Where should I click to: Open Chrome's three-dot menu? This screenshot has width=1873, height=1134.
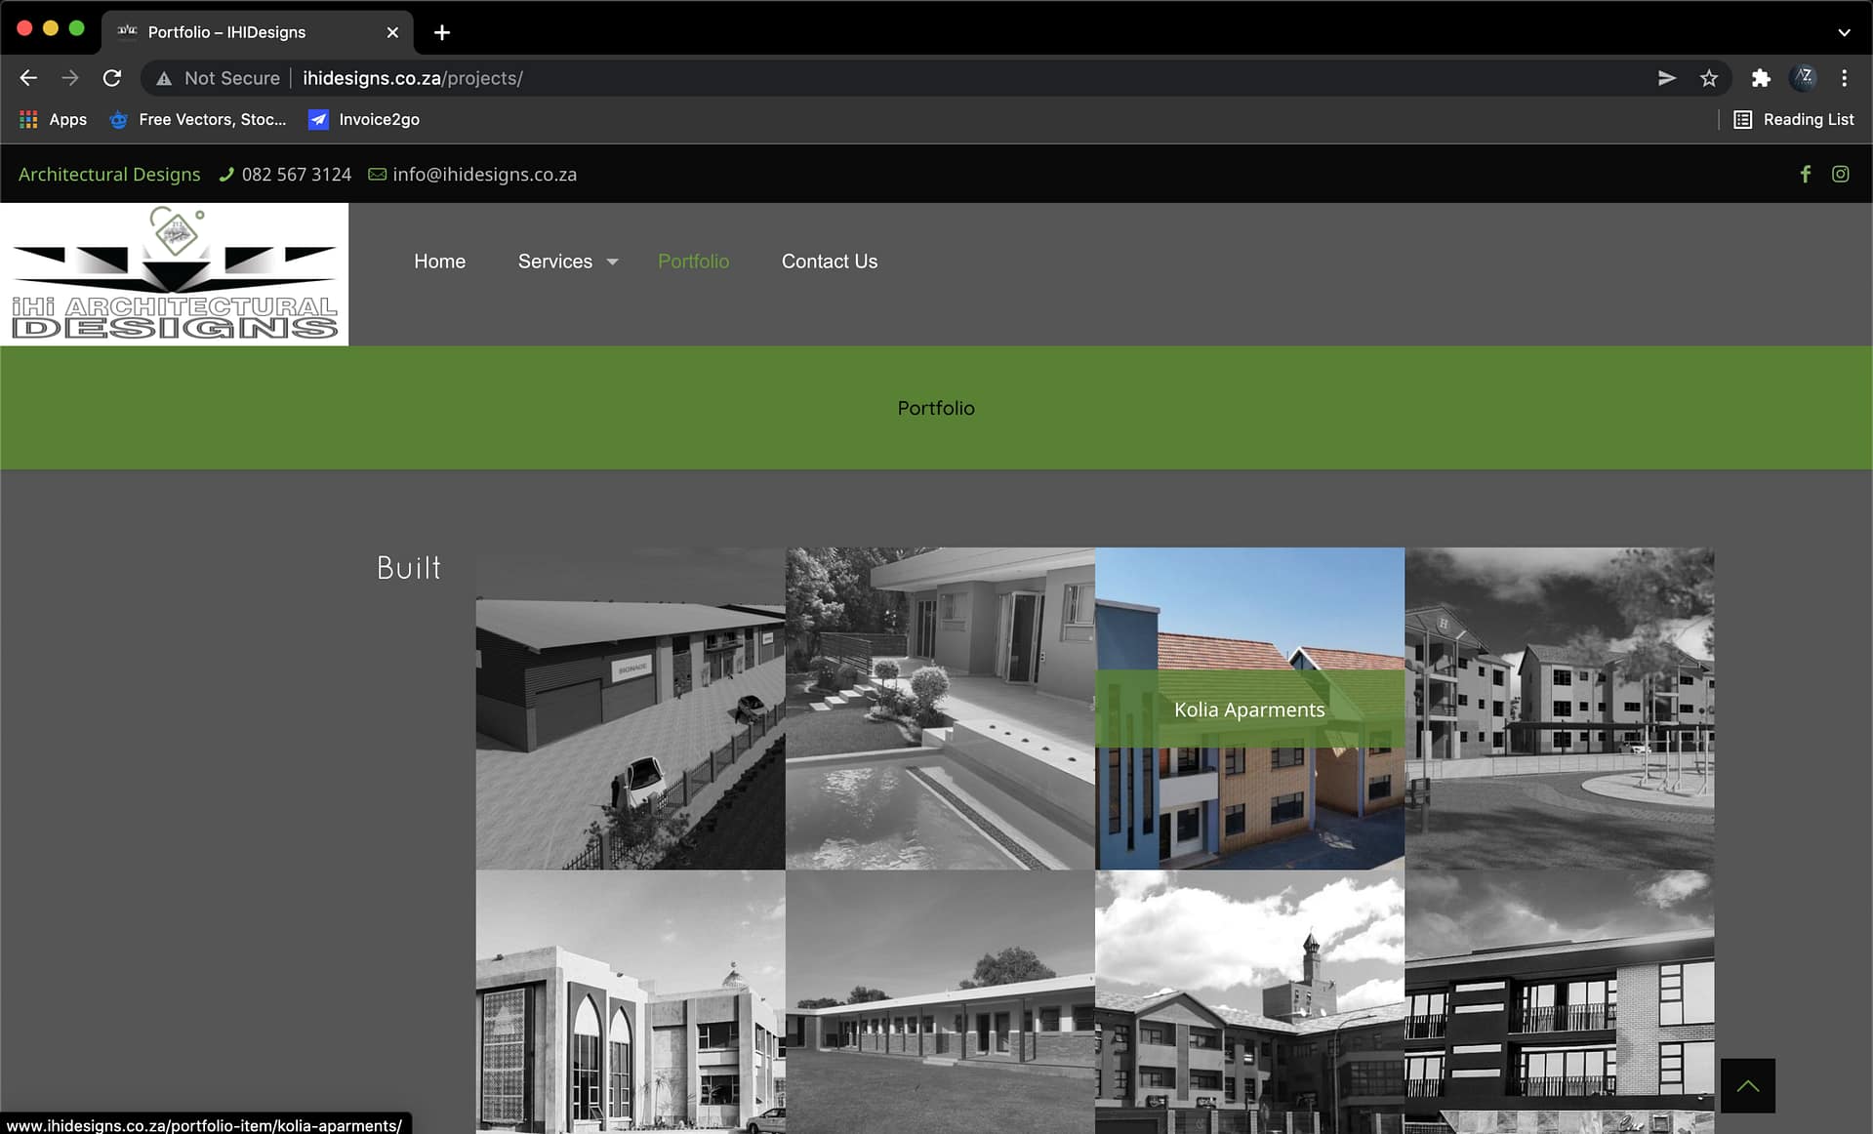(1844, 78)
